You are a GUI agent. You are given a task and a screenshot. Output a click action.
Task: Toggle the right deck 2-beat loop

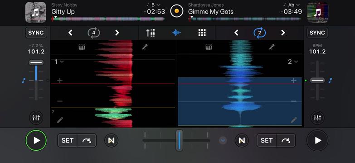tap(259, 33)
